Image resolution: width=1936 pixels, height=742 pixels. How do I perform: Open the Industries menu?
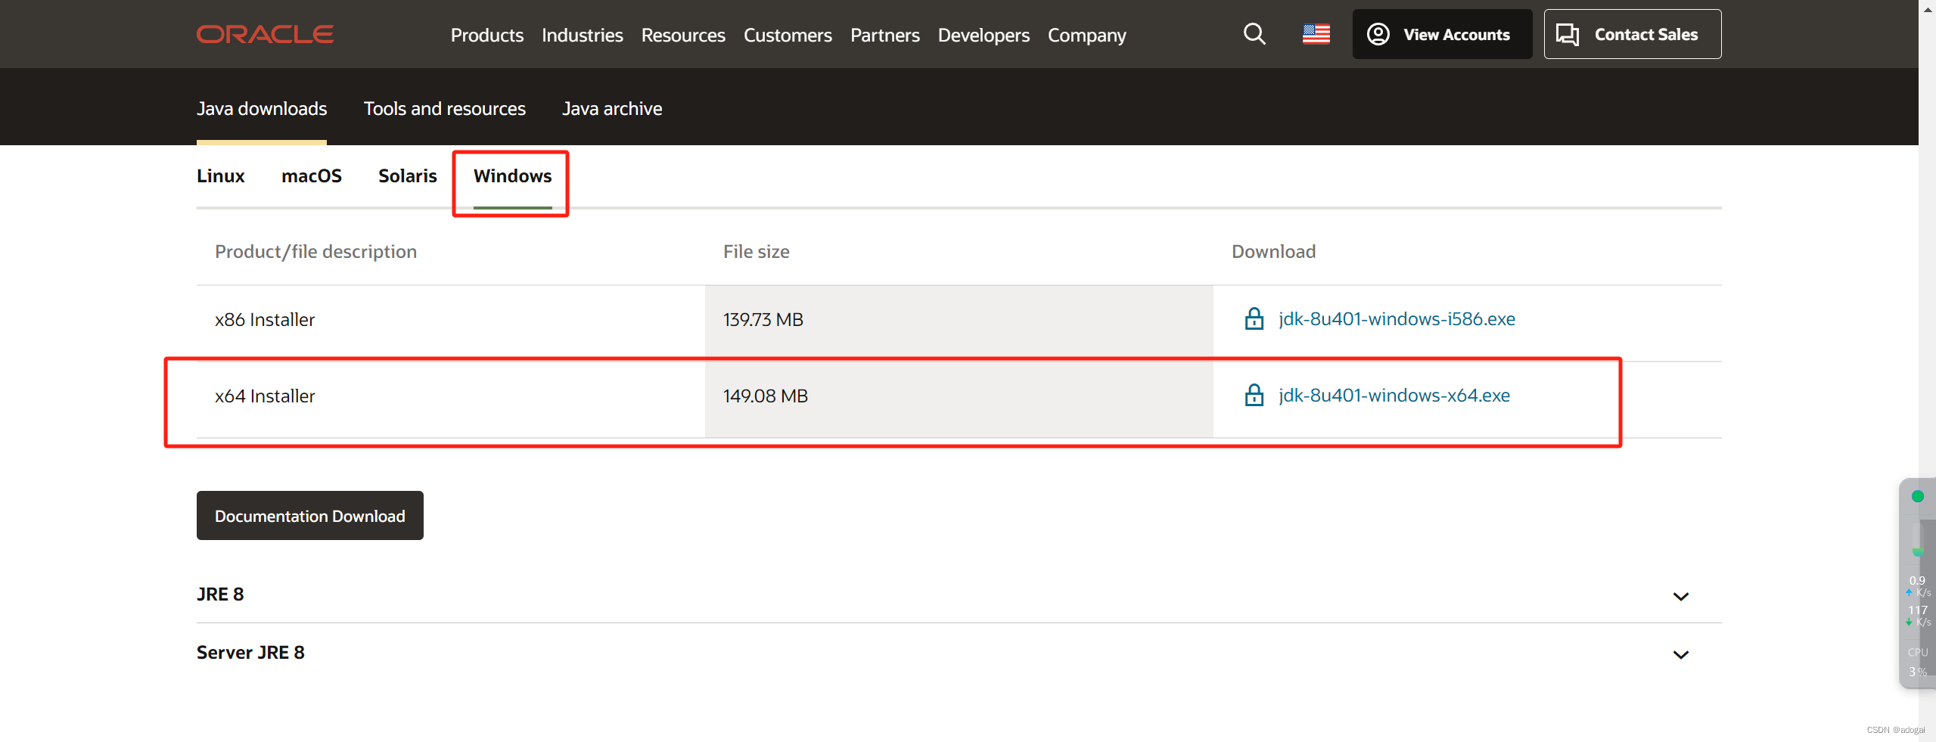[x=583, y=35]
